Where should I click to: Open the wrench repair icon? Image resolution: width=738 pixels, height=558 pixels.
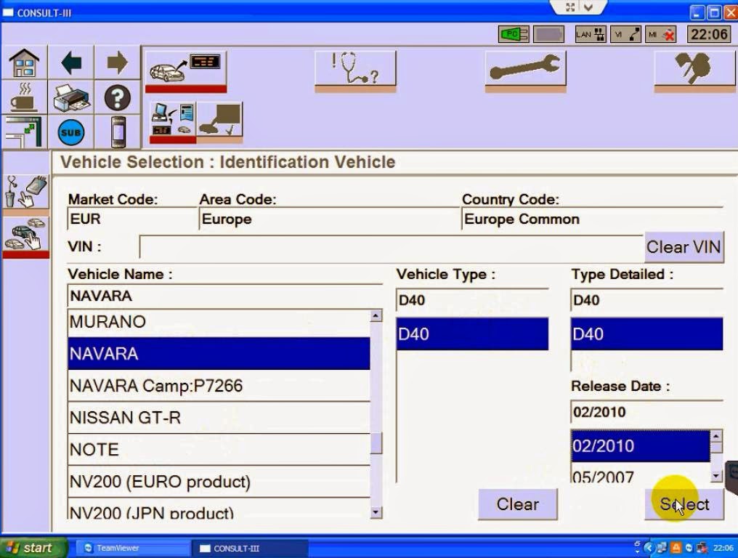pos(525,70)
